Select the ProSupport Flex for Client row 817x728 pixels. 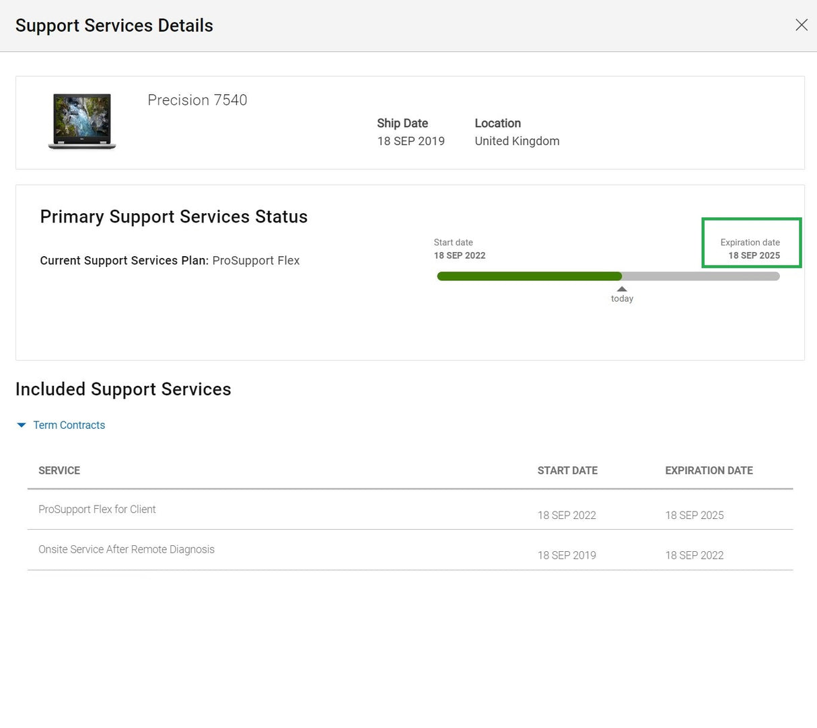point(410,510)
